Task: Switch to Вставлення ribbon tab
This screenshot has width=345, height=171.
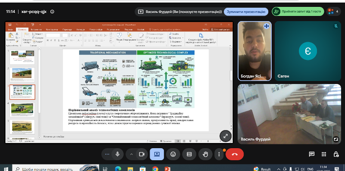Action: click(36, 29)
